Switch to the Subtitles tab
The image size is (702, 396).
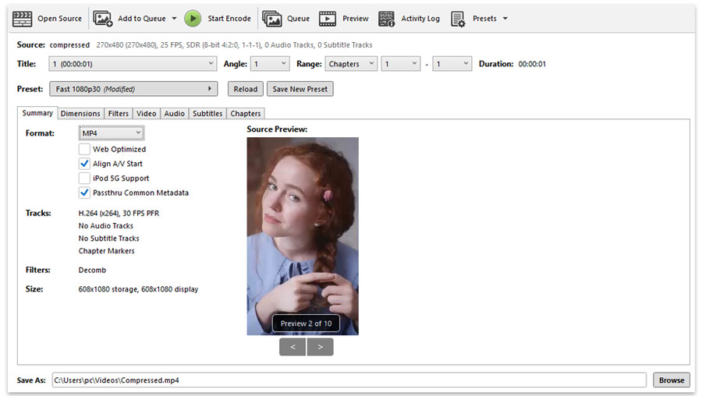point(207,113)
